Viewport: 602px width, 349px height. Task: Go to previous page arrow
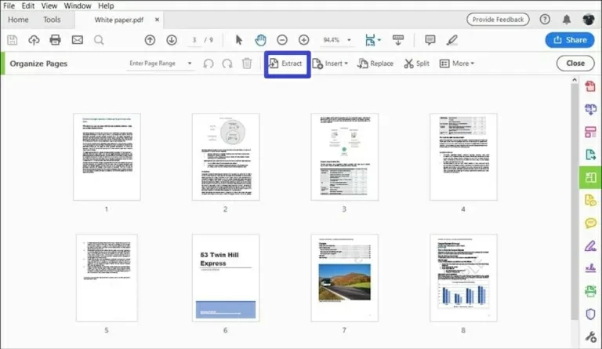point(150,40)
